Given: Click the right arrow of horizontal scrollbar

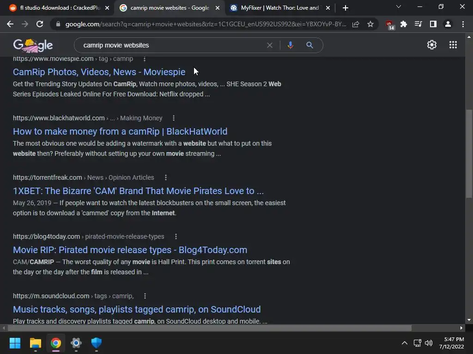Looking at the screenshot, I should [x=461, y=328].
